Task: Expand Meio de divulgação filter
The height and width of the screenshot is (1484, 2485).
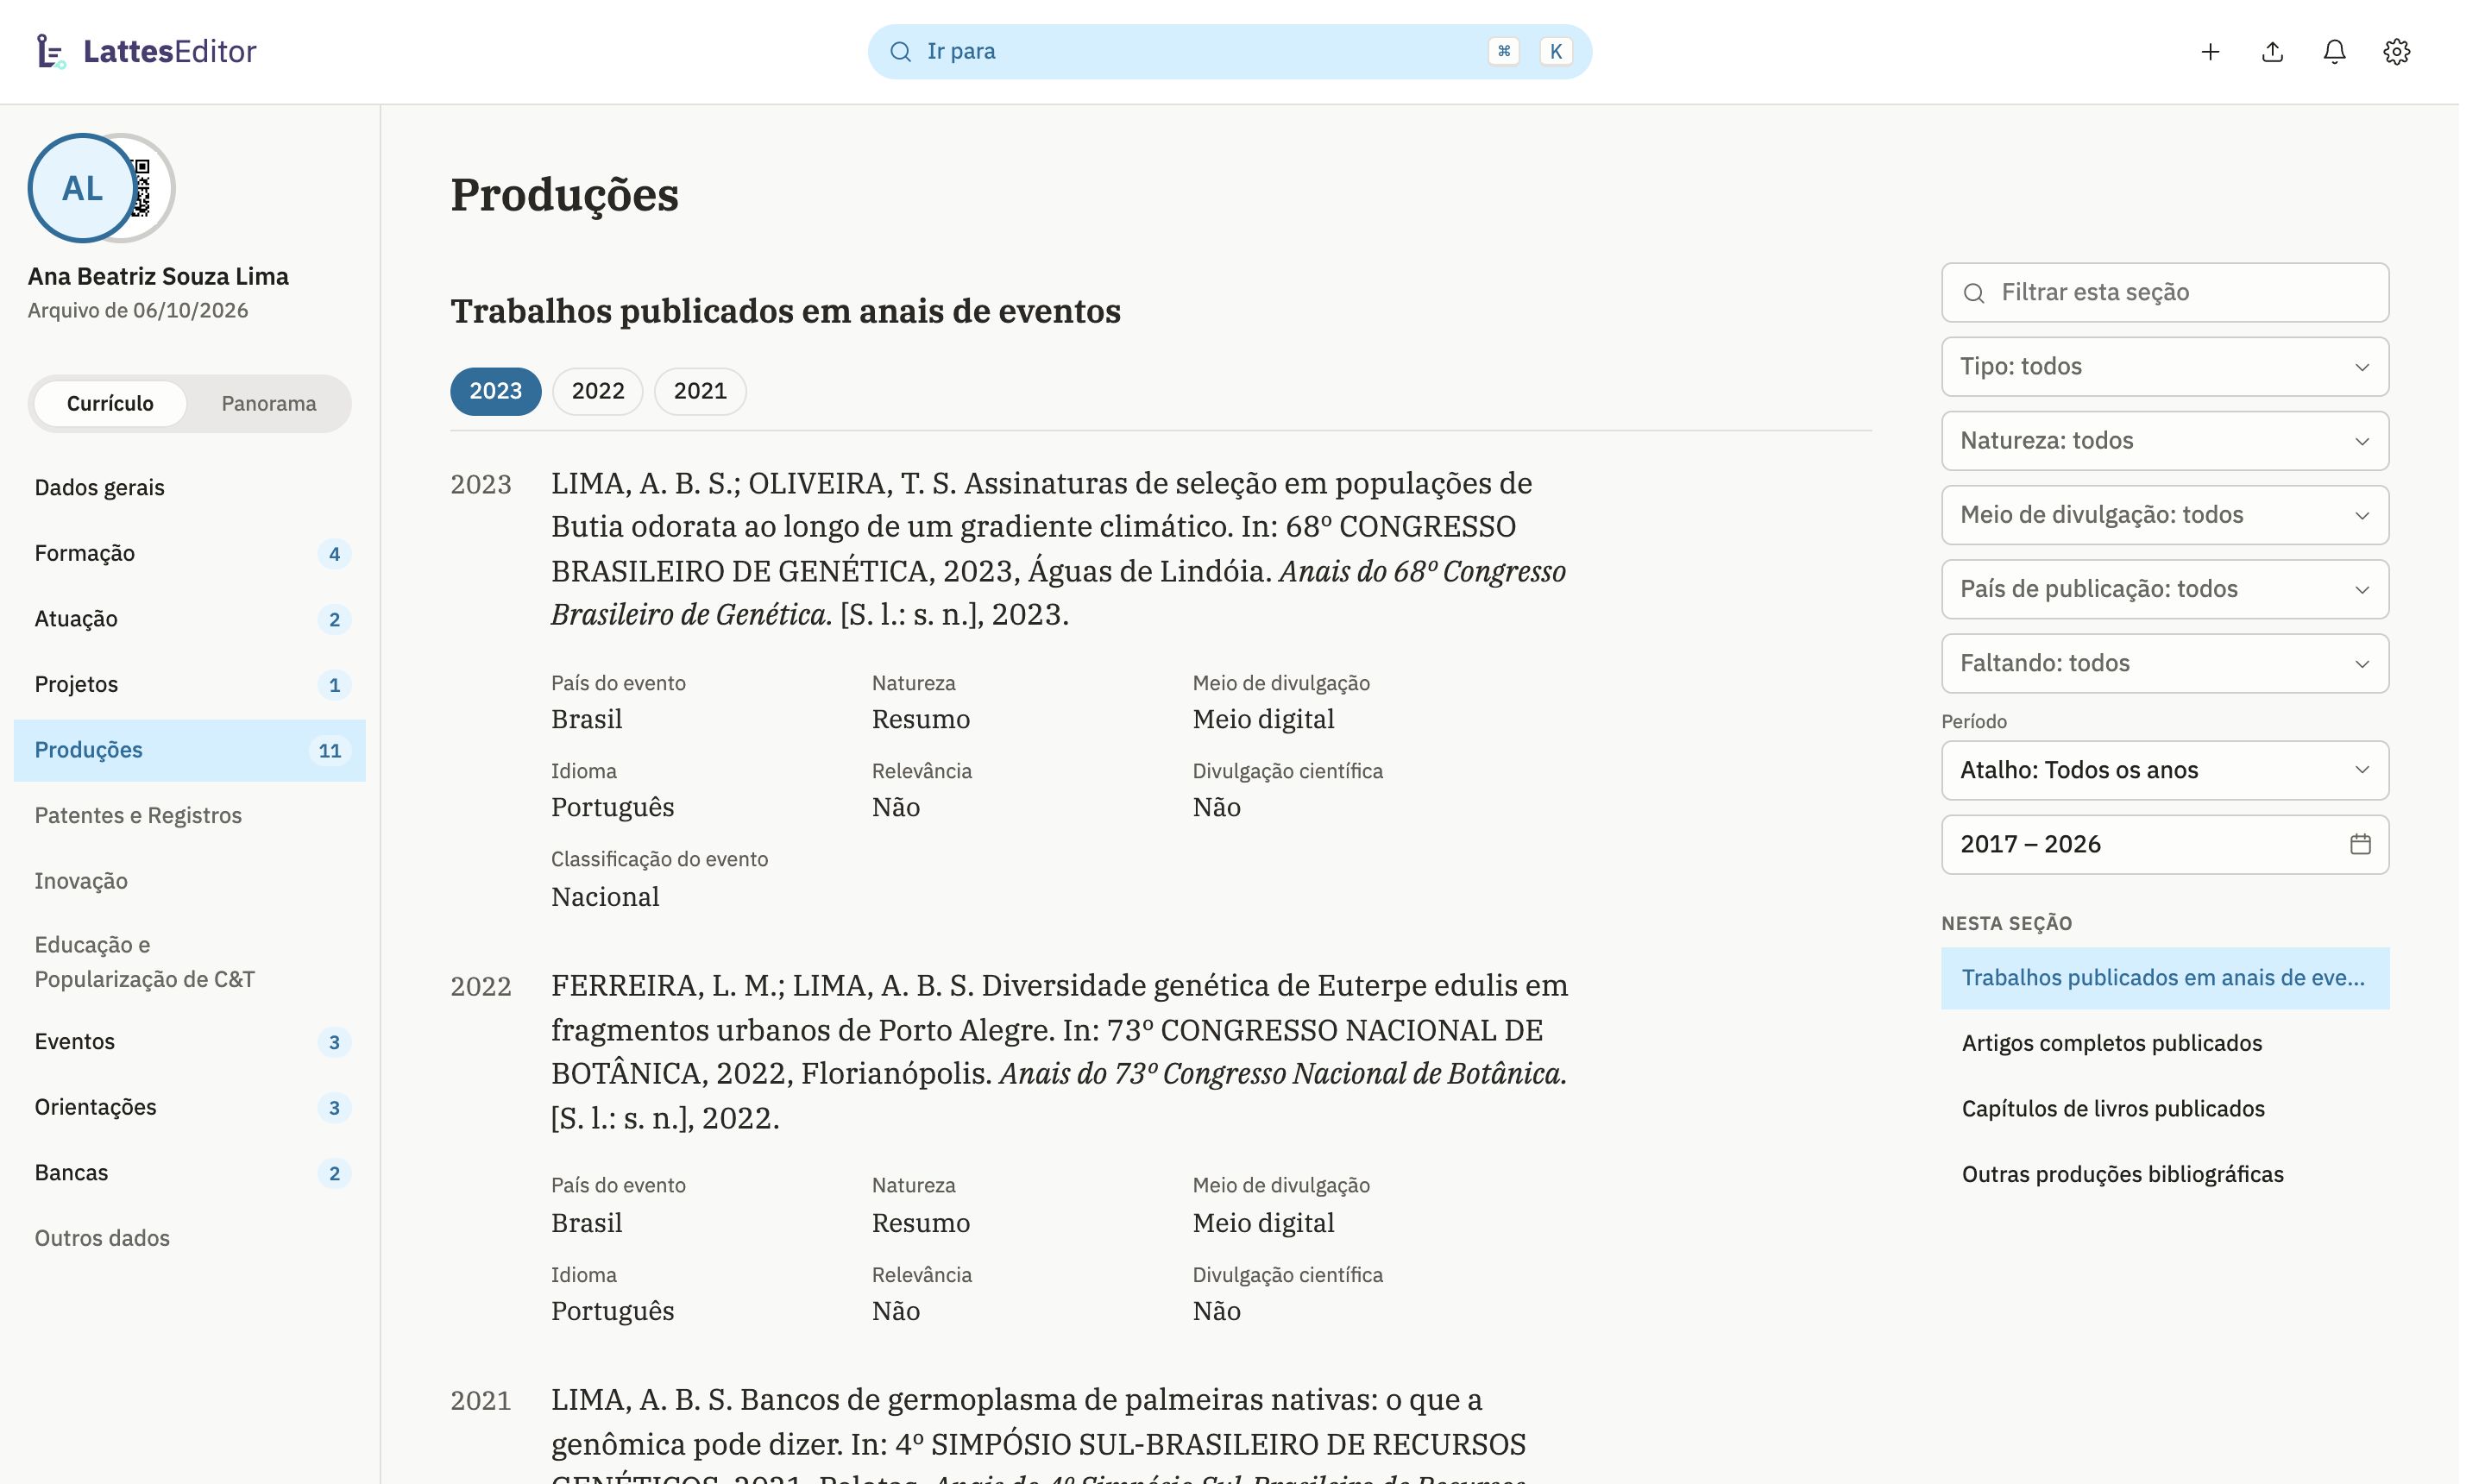Action: click(x=2165, y=514)
